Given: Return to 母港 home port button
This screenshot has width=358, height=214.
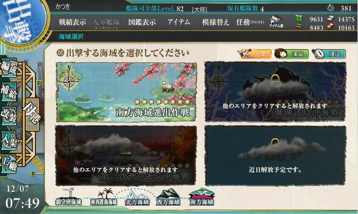Looking at the screenshot, I should [x=32, y=114].
